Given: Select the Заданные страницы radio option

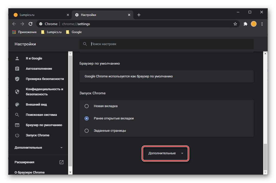Looking at the screenshot, I should coord(87,131).
